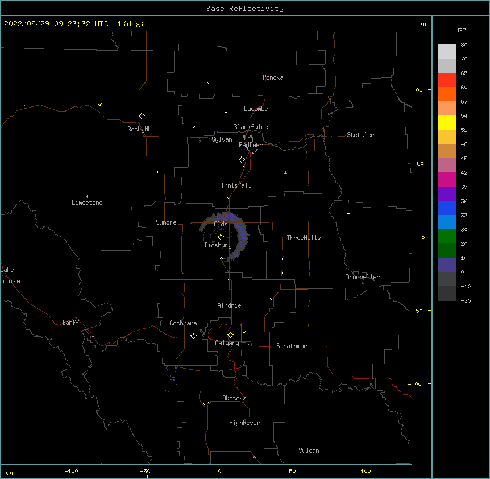Click the Innisfail label
The image size is (490, 479).
pos(236,185)
